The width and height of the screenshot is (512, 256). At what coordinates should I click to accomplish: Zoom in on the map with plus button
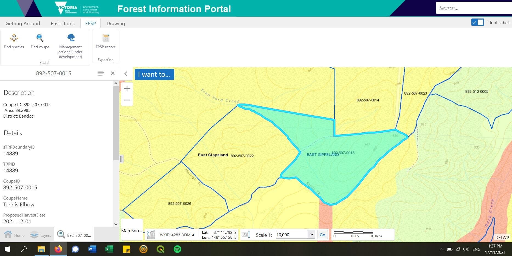(127, 88)
